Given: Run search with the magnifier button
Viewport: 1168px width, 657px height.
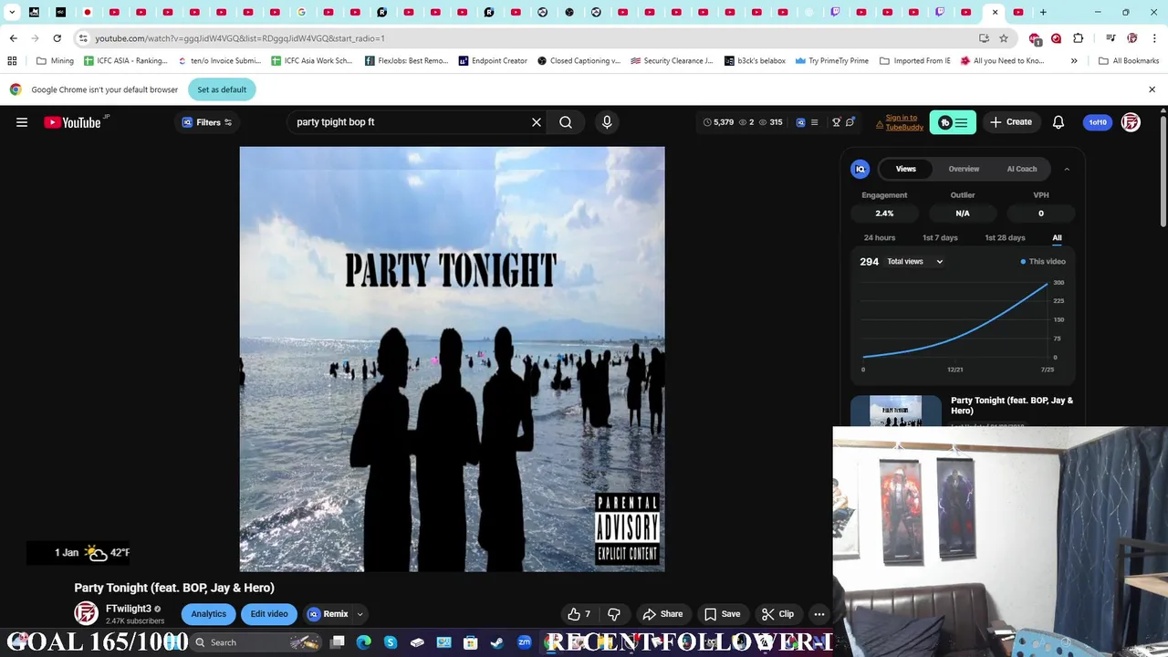Looking at the screenshot, I should coord(566,122).
